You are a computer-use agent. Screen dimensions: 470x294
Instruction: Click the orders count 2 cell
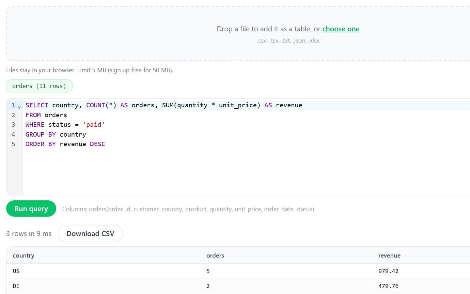click(208, 286)
